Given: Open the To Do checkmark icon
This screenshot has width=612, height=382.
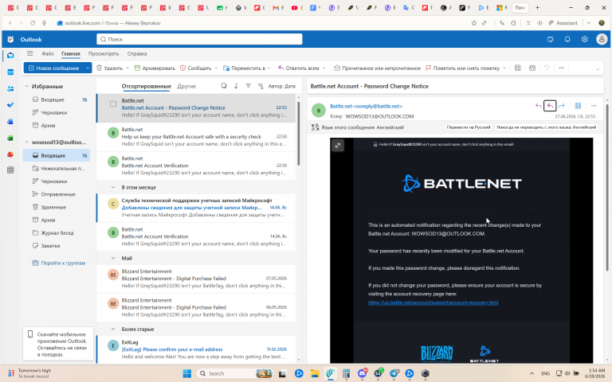Looking at the screenshot, I should tap(10, 105).
